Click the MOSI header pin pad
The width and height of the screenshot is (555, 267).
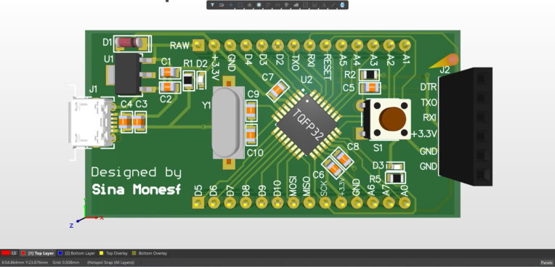click(293, 203)
